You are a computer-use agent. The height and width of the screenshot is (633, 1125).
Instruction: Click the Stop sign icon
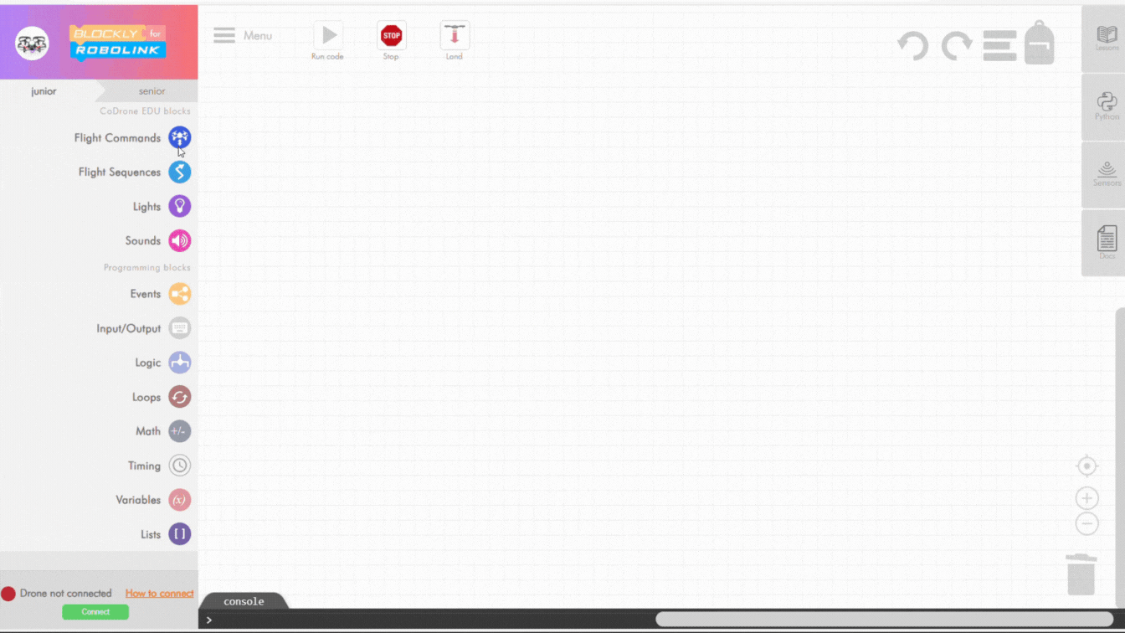tap(391, 36)
